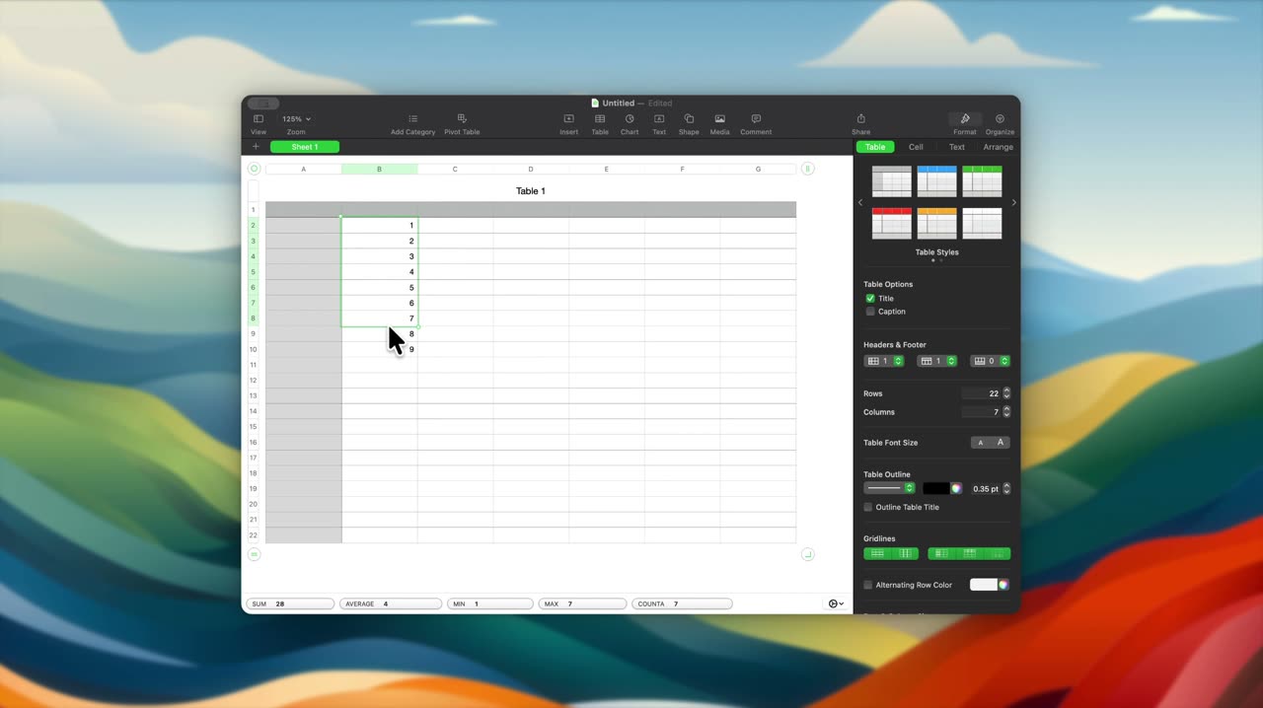Select column C header
The image size is (1263, 708).
(x=455, y=169)
